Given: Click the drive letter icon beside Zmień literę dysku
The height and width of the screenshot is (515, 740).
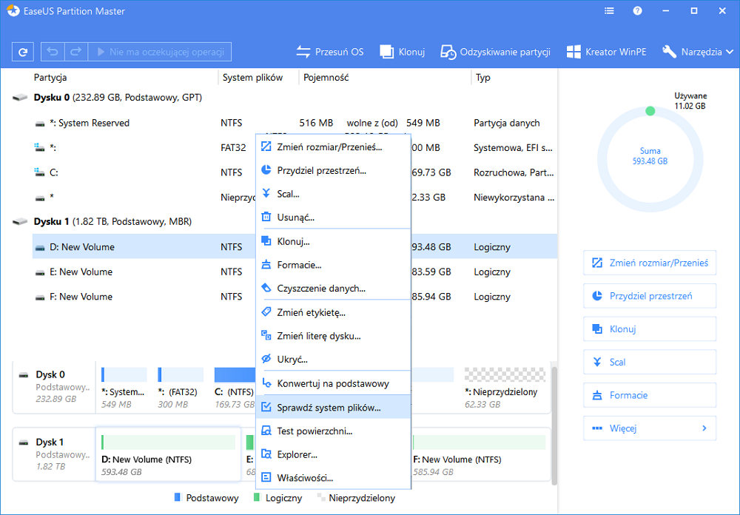Looking at the screenshot, I should (266, 336).
